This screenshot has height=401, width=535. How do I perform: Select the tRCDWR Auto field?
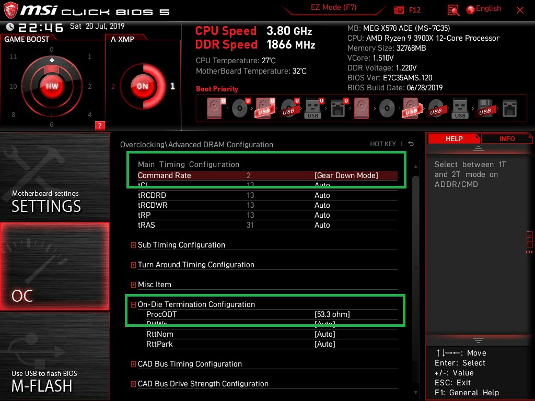pyautogui.click(x=322, y=205)
